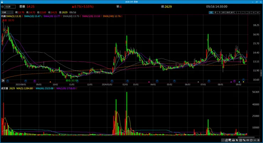
Task: Open the chart window zoom icon
Action: (x=230, y=140)
